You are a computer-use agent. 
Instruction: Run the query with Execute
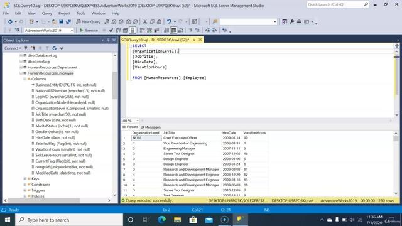[x=89, y=30]
